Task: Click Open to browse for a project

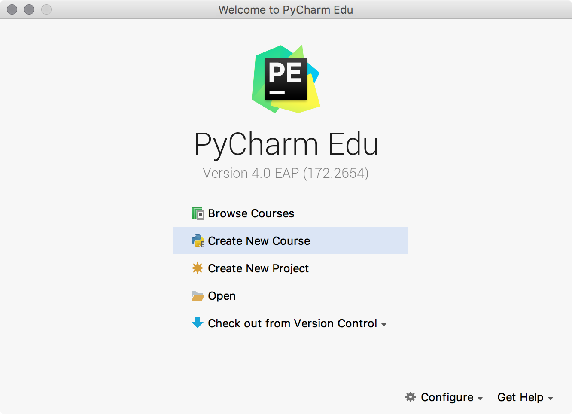Action: [222, 295]
